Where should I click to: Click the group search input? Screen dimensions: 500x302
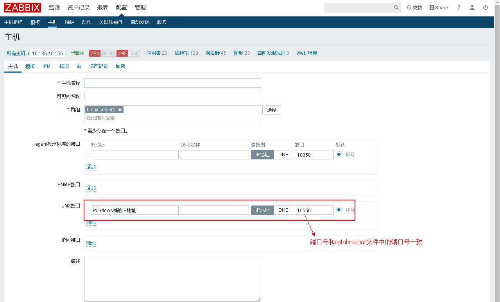click(172, 118)
